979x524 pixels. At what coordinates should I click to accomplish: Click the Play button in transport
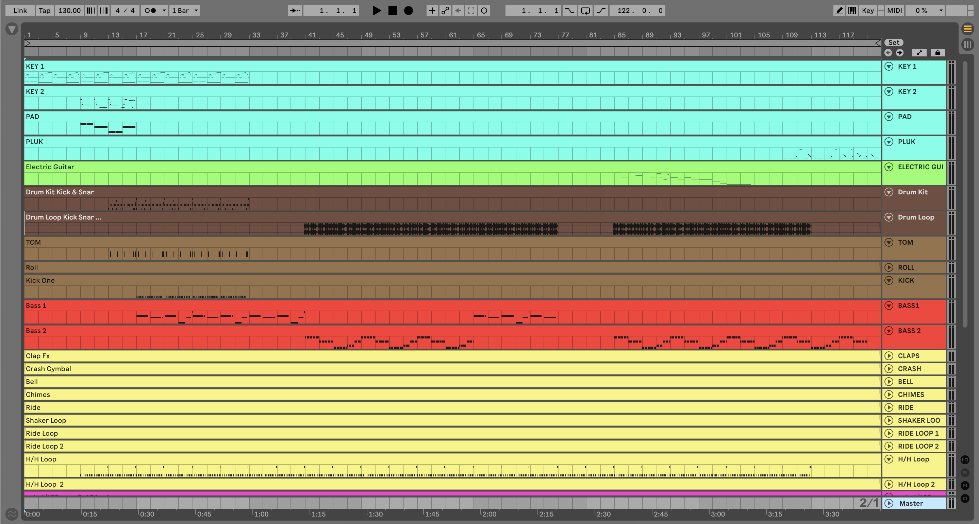(376, 11)
